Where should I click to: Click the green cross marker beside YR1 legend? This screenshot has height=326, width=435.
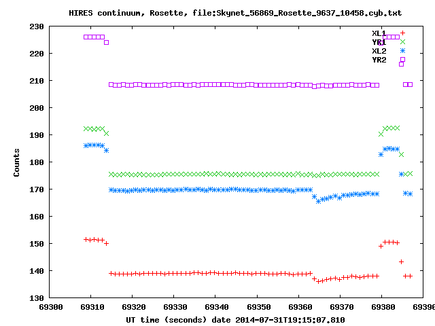pos(402,42)
